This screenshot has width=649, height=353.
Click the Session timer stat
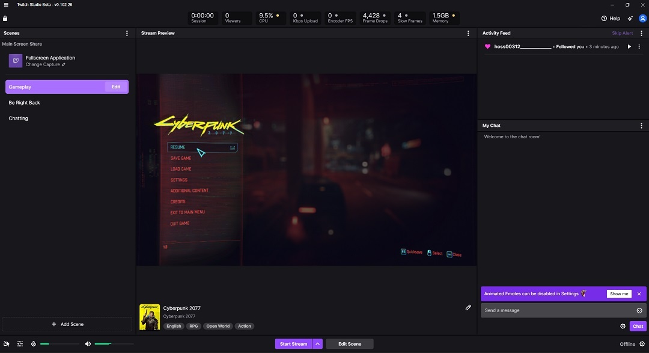click(203, 18)
